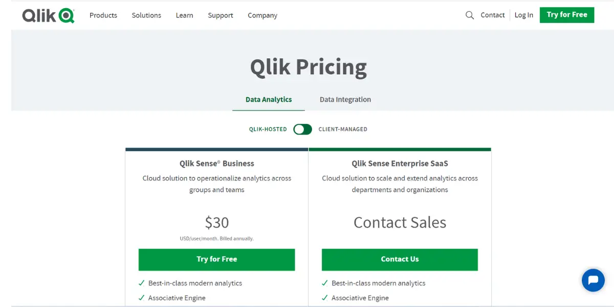Expand the Products navigation menu
The image size is (614, 307).
[103, 15]
